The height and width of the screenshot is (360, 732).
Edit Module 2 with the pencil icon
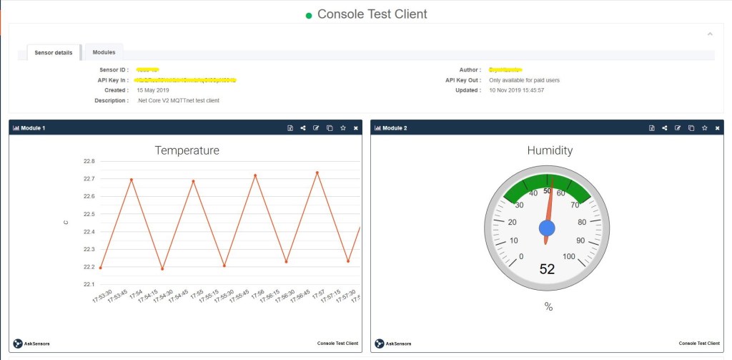[x=678, y=128]
